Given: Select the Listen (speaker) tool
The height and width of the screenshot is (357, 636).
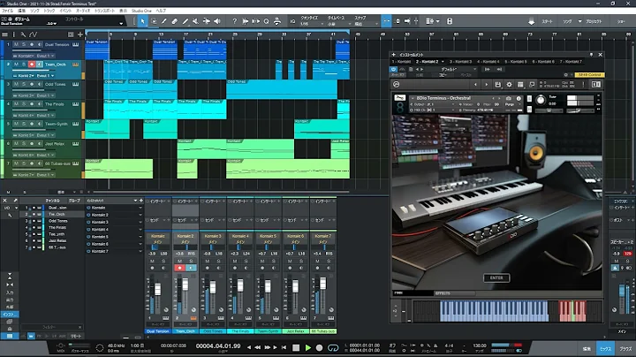Looking at the screenshot, I should coord(217,21).
